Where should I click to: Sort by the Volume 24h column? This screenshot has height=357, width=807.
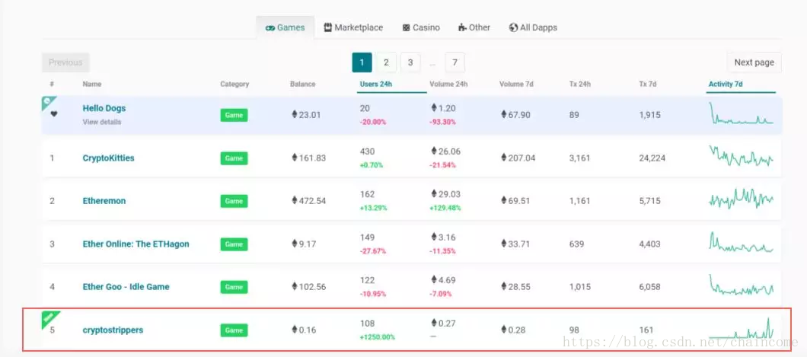point(448,84)
